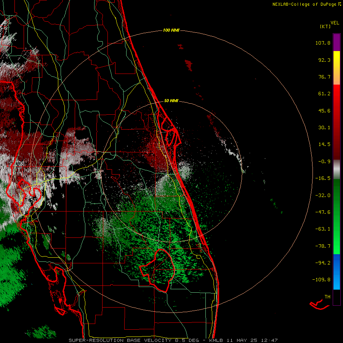Screen dimensions: 343x343
Task: Click the KMLB station identifier
Action: coord(216,340)
